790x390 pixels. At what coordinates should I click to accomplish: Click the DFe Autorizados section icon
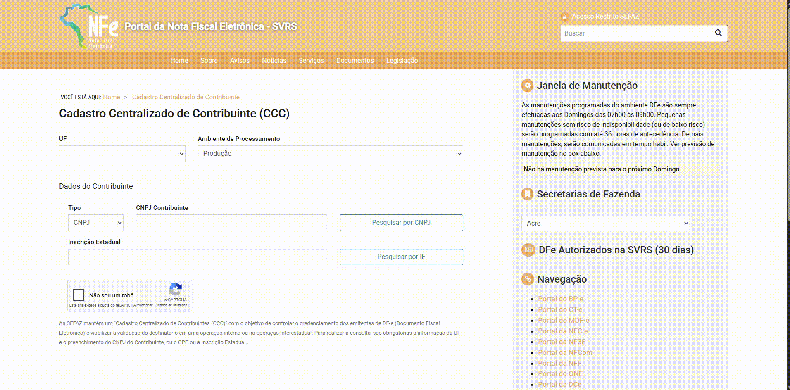(528, 250)
